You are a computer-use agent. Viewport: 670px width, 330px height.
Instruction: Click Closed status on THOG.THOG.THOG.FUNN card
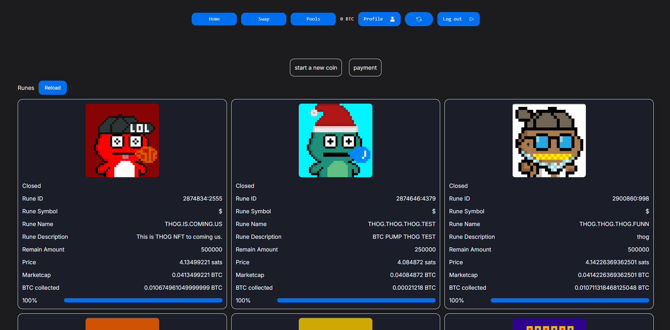click(x=458, y=186)
